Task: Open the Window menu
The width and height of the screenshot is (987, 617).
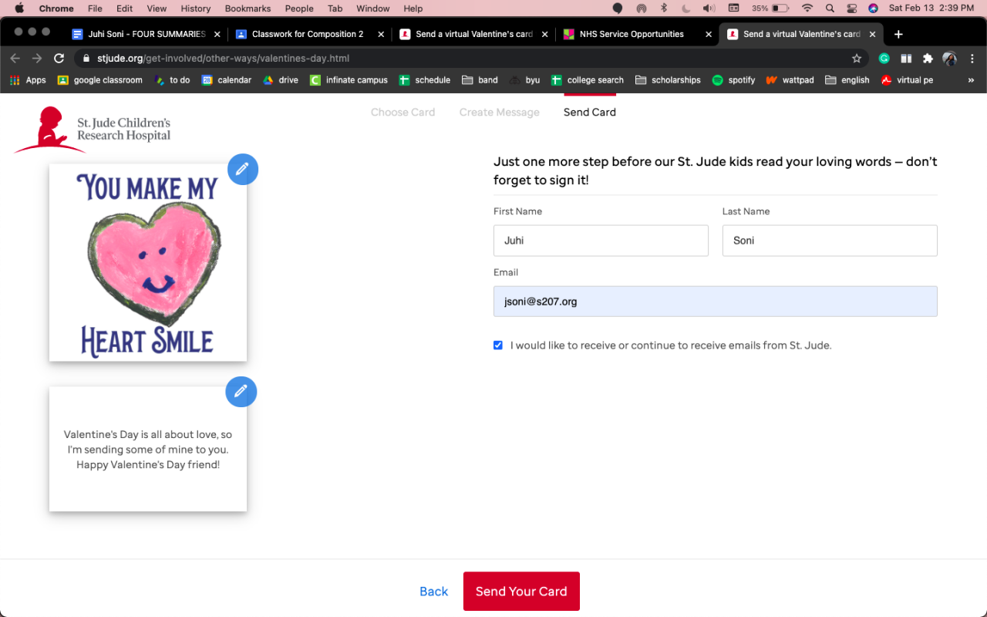Action: pos(373,8)
